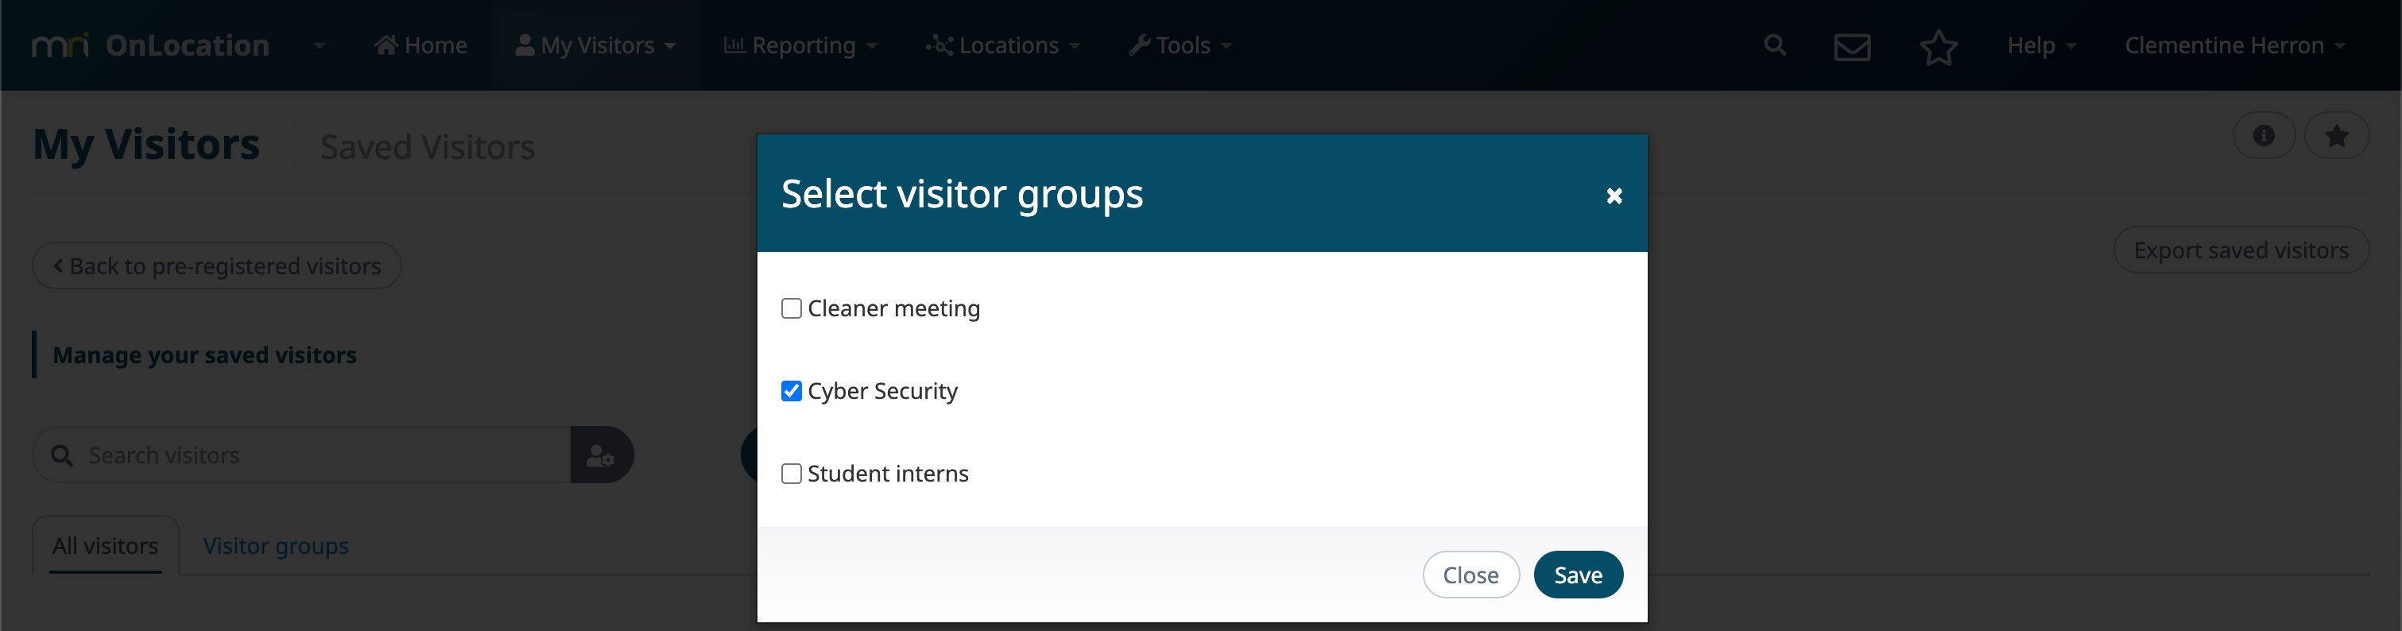The height and width of the screenshot is (631, 2402).
Task: Click the visitor settings icon beside search
Action: tap(602, 455)
